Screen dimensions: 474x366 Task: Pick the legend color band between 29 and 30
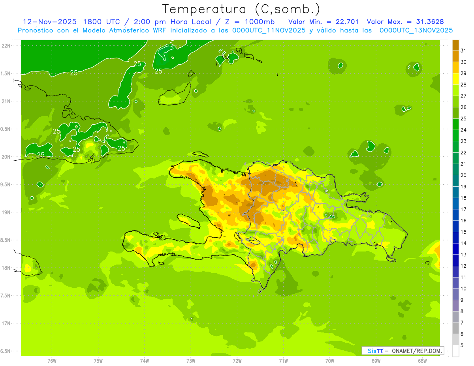point(455,68)
